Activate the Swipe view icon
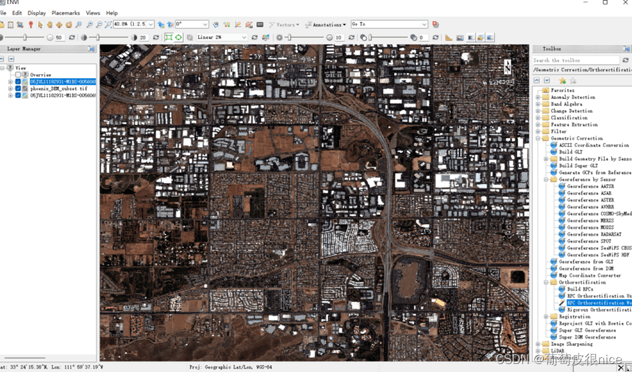This screenshot has height=372, width=632. tap(490, 37)
